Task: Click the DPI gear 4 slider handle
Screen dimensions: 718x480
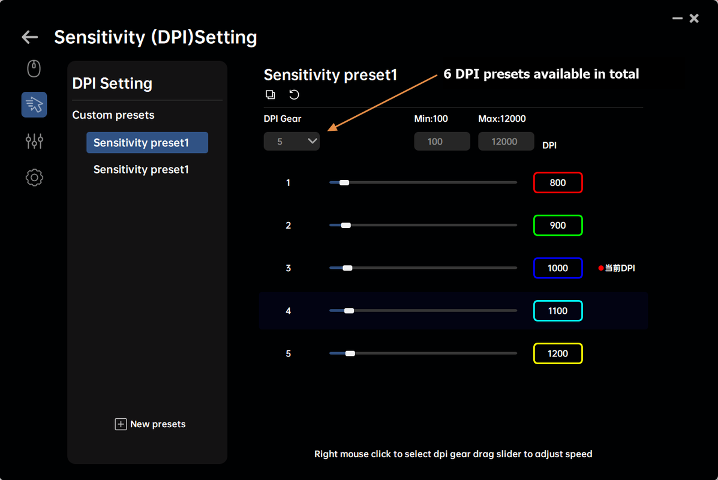Action: 349,311
